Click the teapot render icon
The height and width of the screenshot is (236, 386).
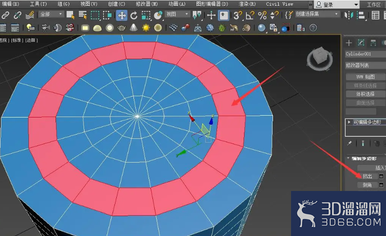tap(122, 28)
